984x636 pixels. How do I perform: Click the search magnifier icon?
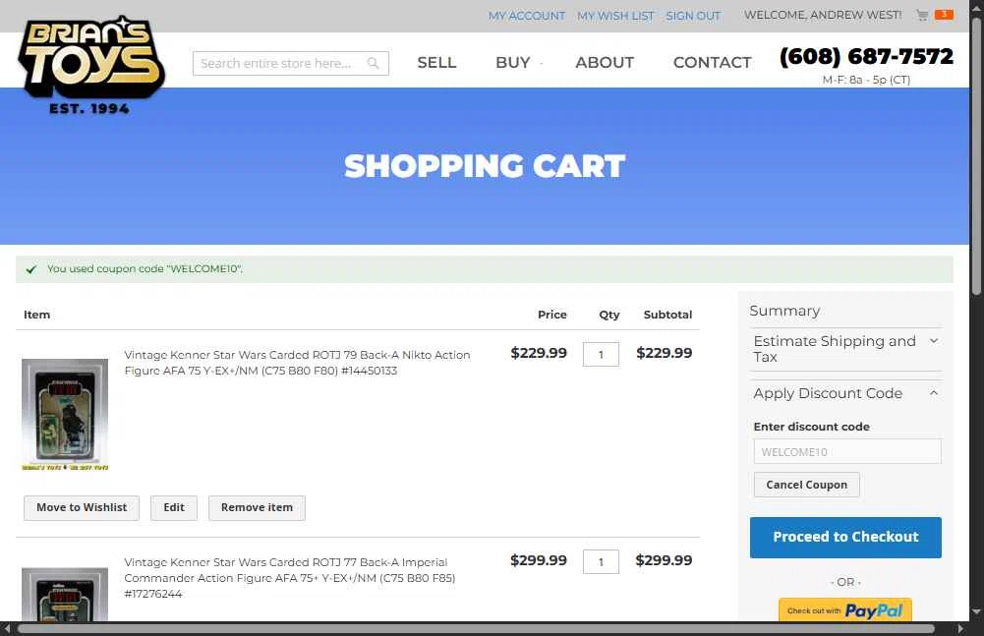(x=373, y=64)
